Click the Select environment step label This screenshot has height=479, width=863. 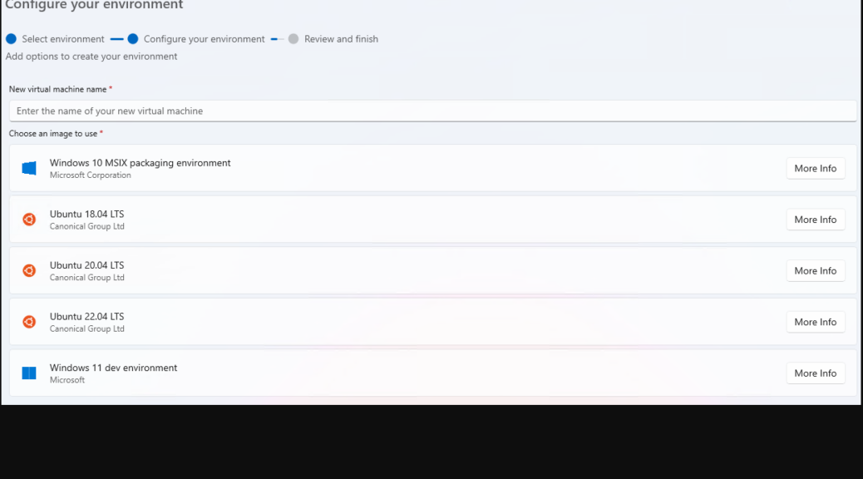[62, 39]
